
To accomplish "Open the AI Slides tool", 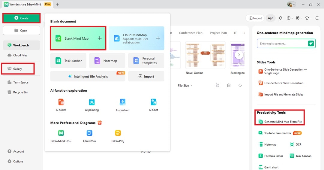I will [61, 105].
